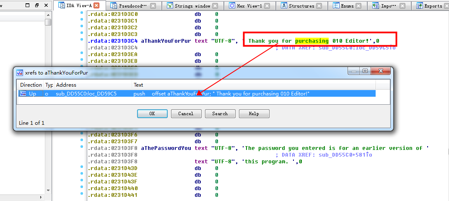
Task: Click address .rdata:0231D3F6
Action: coord(112,135)
